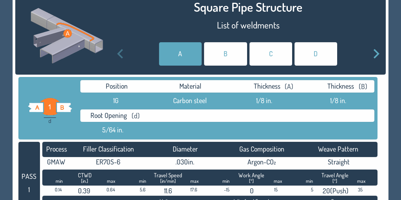Click the 20(Push) travel angle value
Screen dimensions: 401x200
[x=335, y=191]
